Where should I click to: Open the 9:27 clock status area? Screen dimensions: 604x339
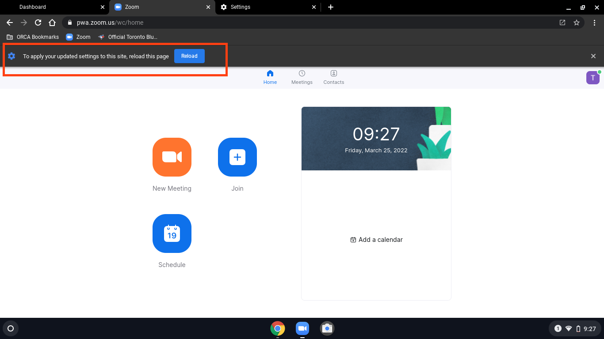point(590,329)
